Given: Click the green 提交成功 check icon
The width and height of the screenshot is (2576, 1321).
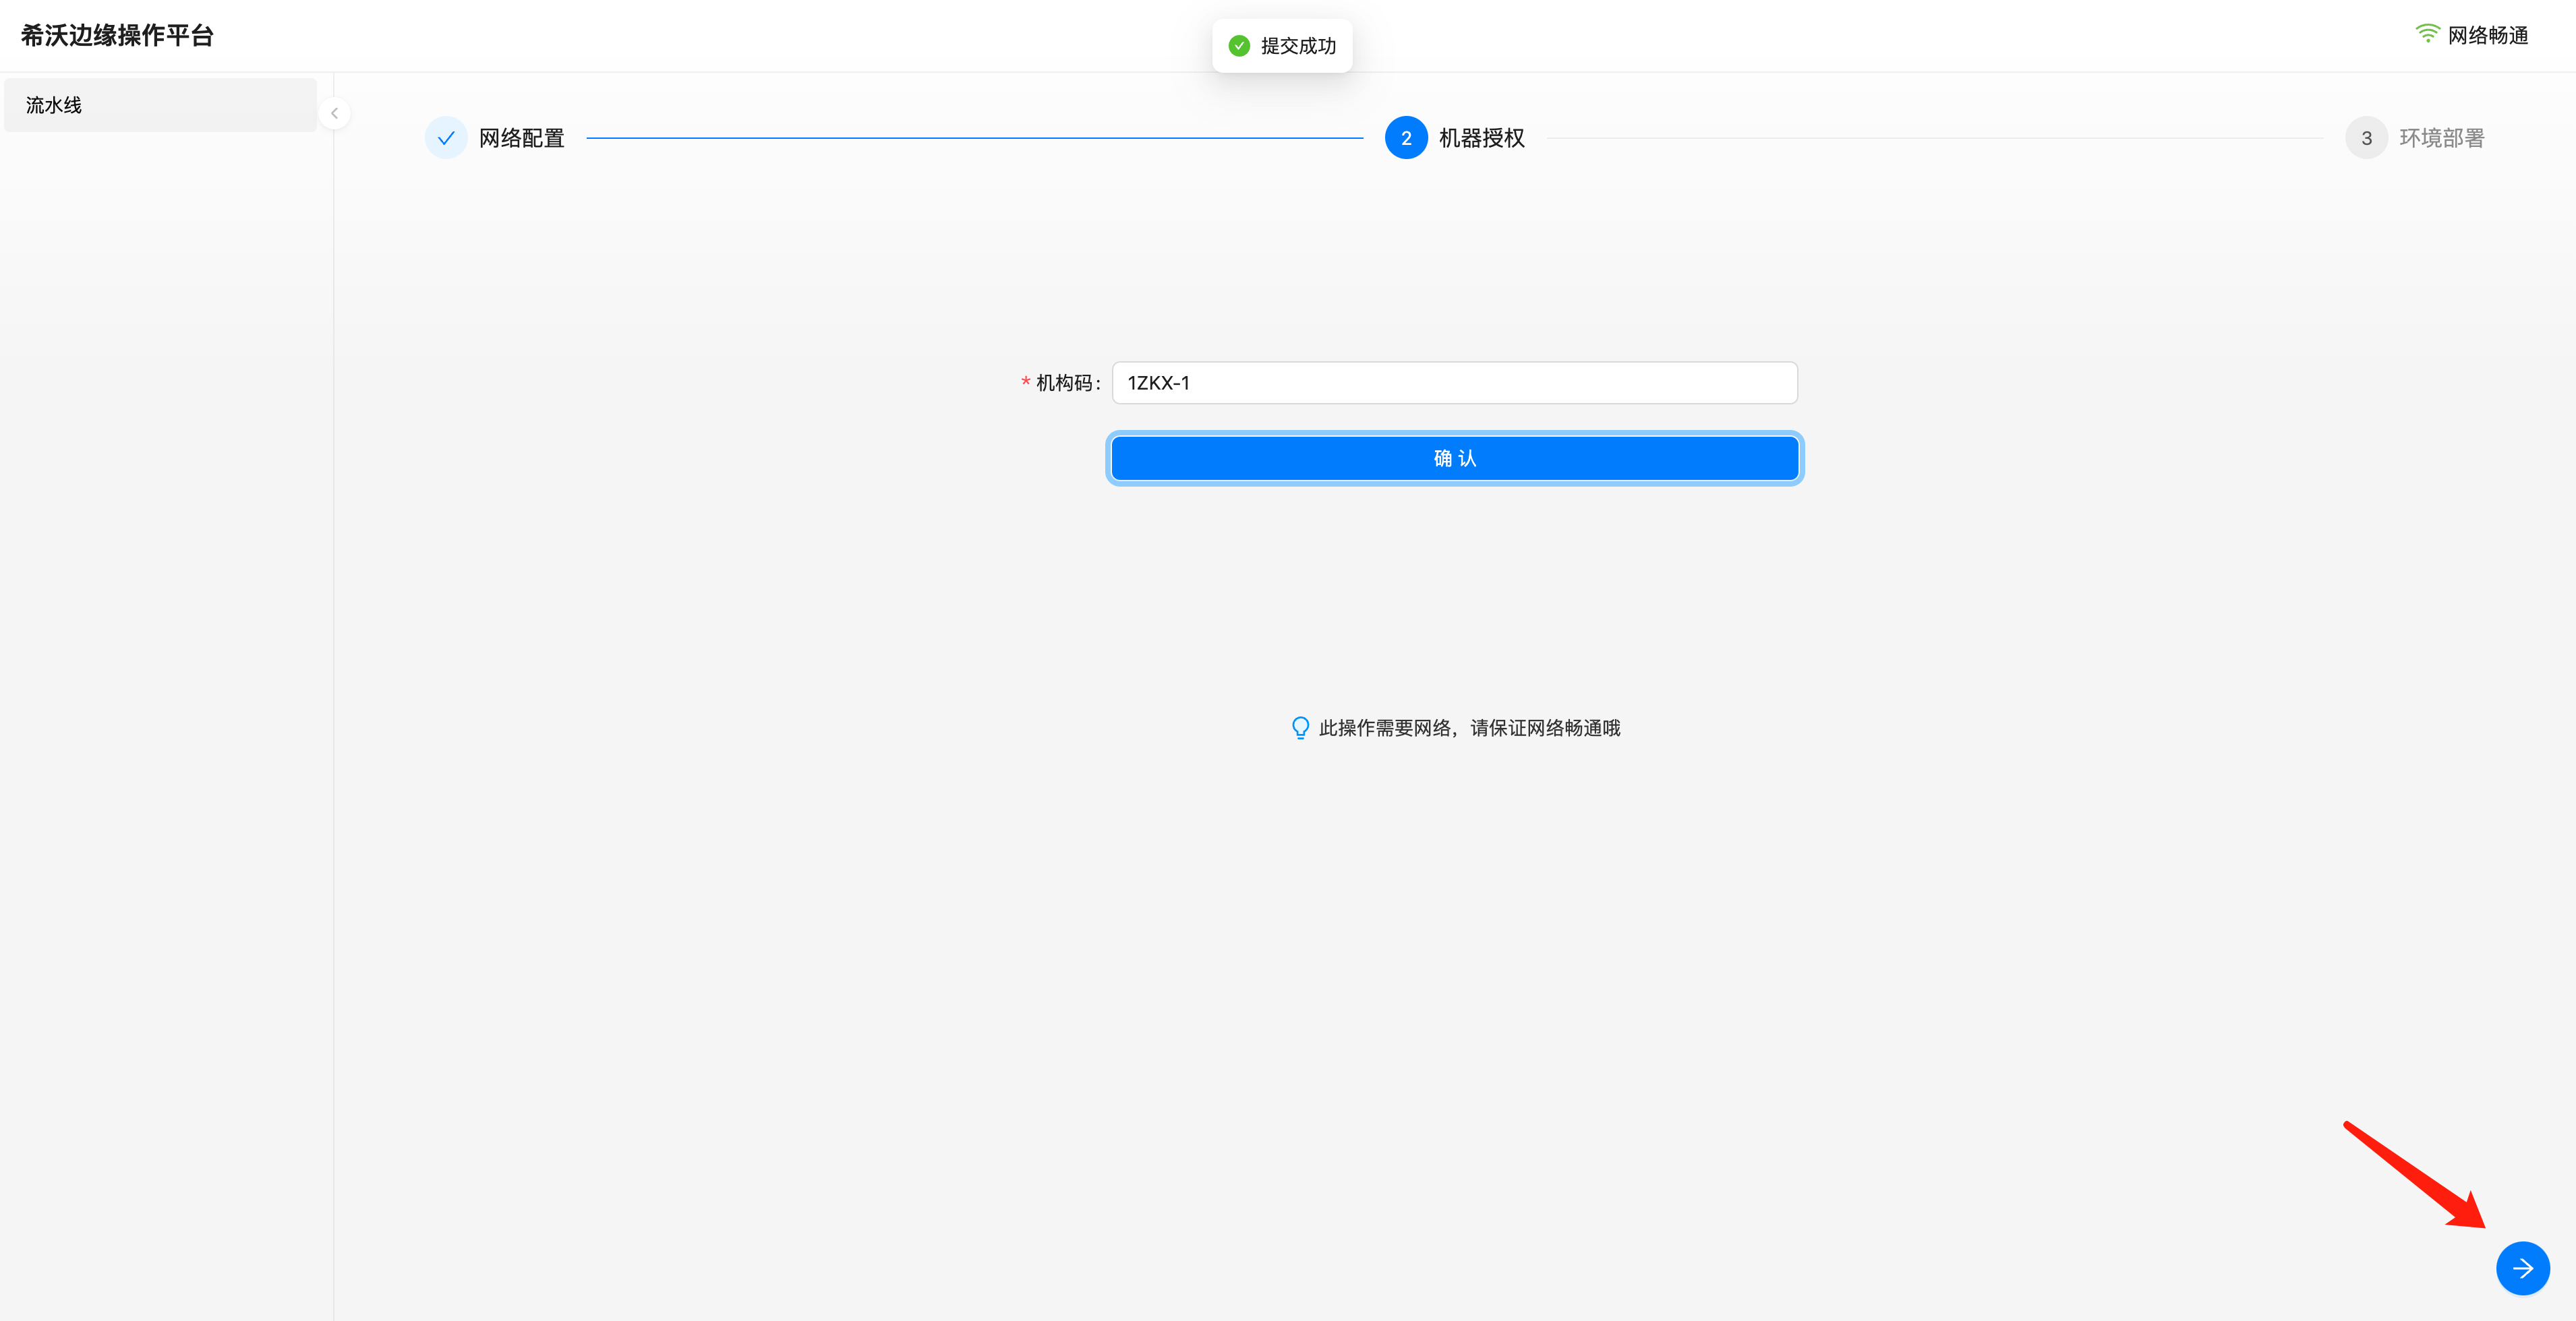Looking at the screenshot, I should pyautogui.click(x=1239, y=46).
